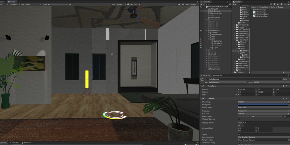Open the Display 1 dropdown

(15, 4)
